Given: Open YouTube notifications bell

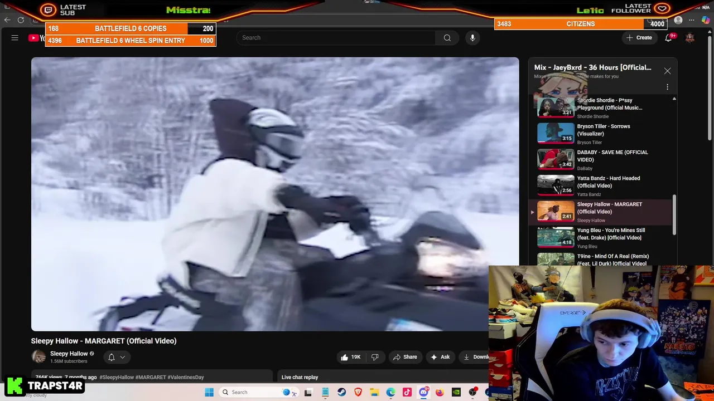Looking at the screenshot, I should [668, 38].
